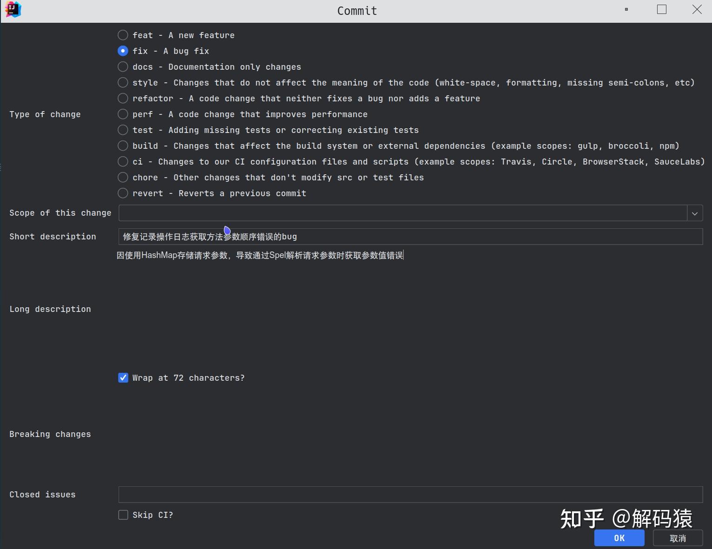Screen dimensions: 712x549
Task: Click into the Short description field
Action: point(410,237)
